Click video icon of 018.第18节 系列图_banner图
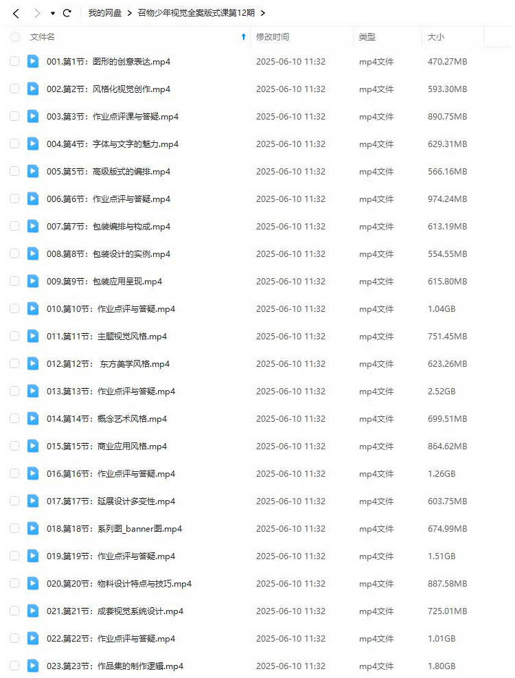The image size is (515, 678). point(33,528)
